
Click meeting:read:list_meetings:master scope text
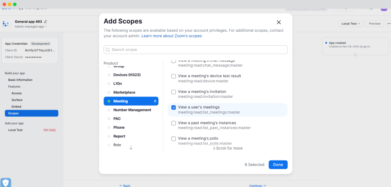click(209, 112)
